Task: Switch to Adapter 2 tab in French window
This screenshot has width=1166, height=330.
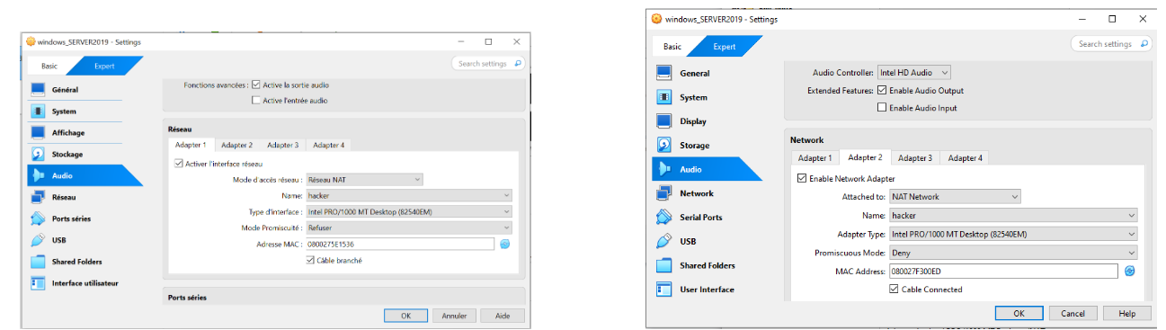Action: pyautogui.click(x=236, y=145)
